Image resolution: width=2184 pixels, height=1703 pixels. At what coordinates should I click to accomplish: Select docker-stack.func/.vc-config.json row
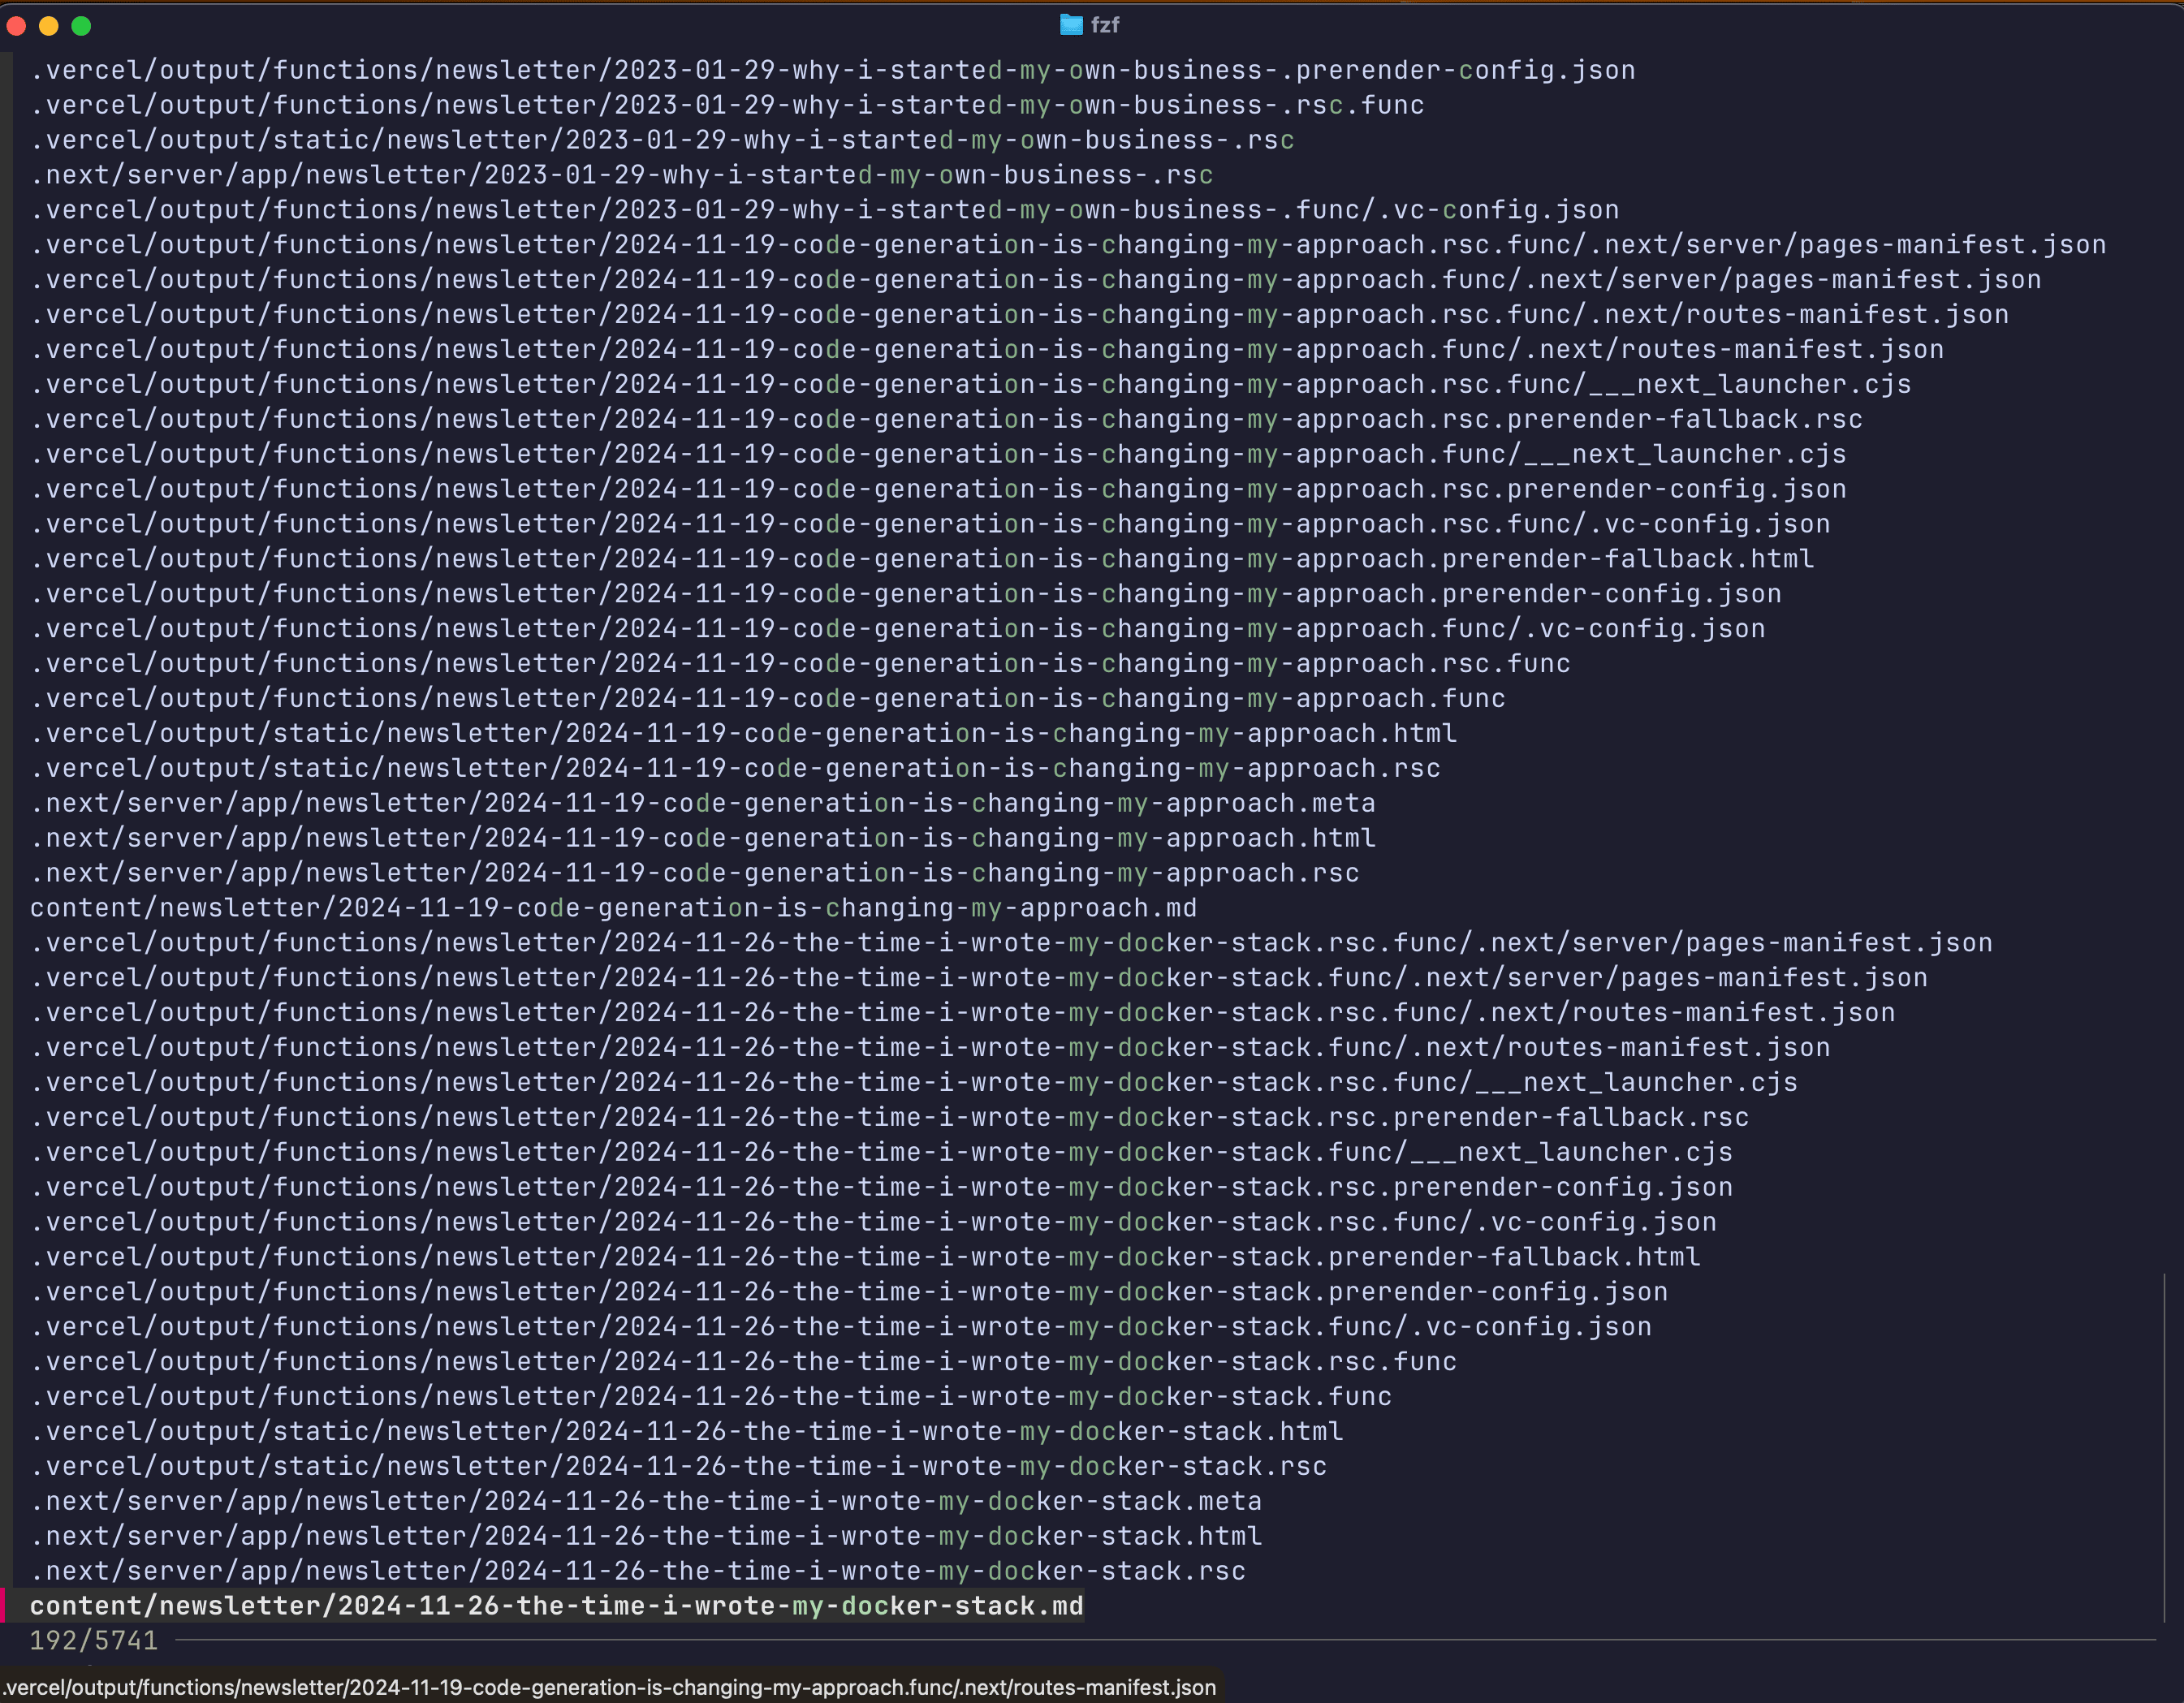tap(841, 1327)
